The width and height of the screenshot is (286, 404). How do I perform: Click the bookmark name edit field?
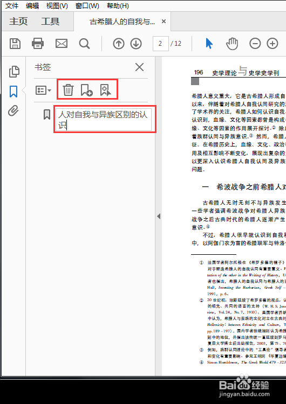pyautogui.click(x=104, y=119)
